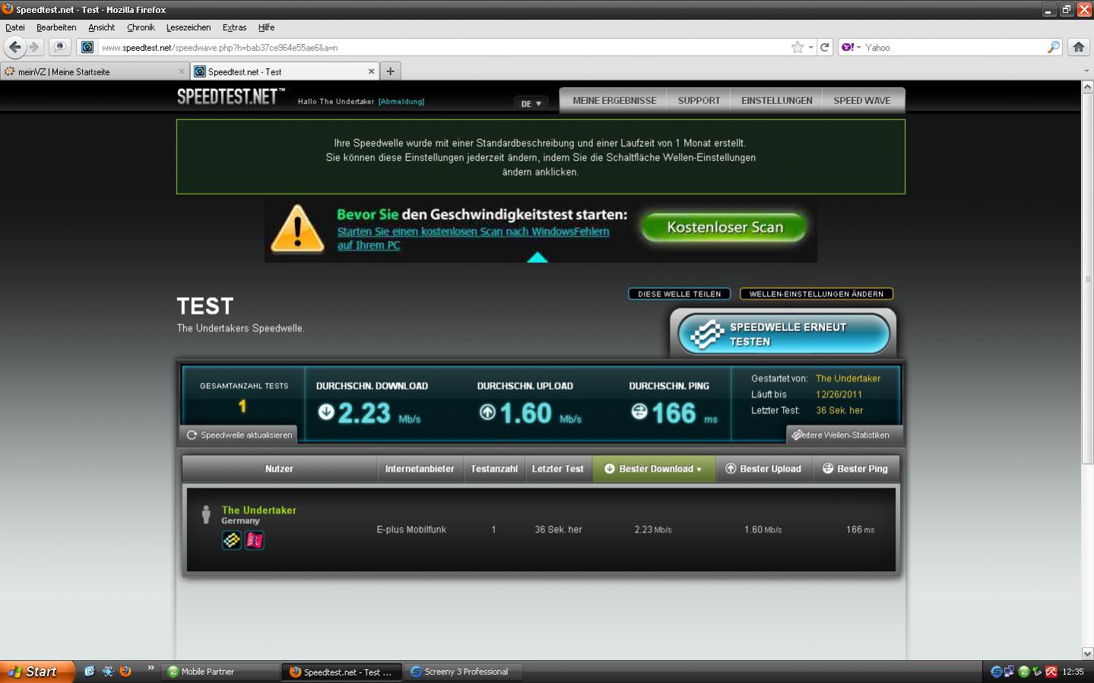This screenshot has width=1094, height=683.
Task: Click the Speedtest.net logo
Action: coord(230,96)
